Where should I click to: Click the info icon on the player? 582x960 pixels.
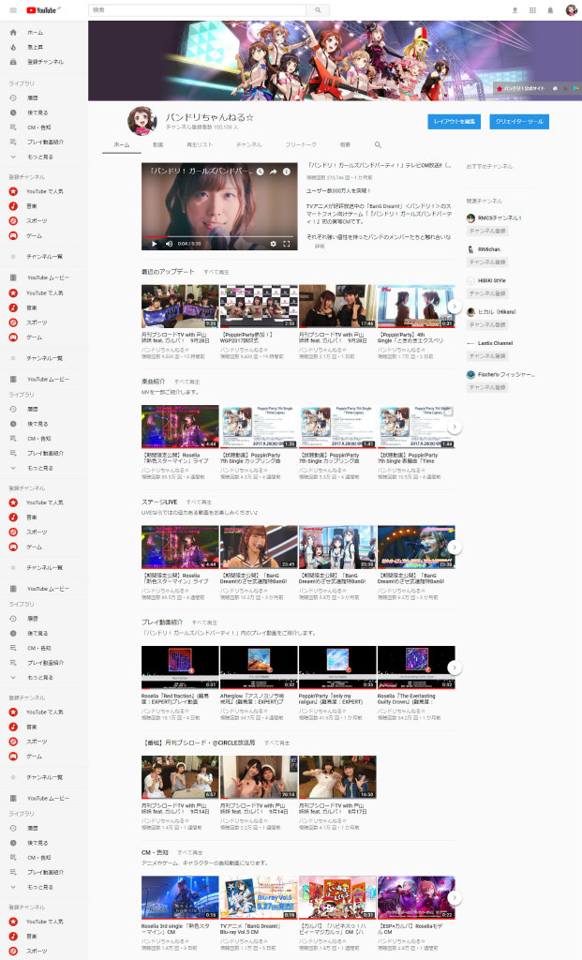pos(287,172)
